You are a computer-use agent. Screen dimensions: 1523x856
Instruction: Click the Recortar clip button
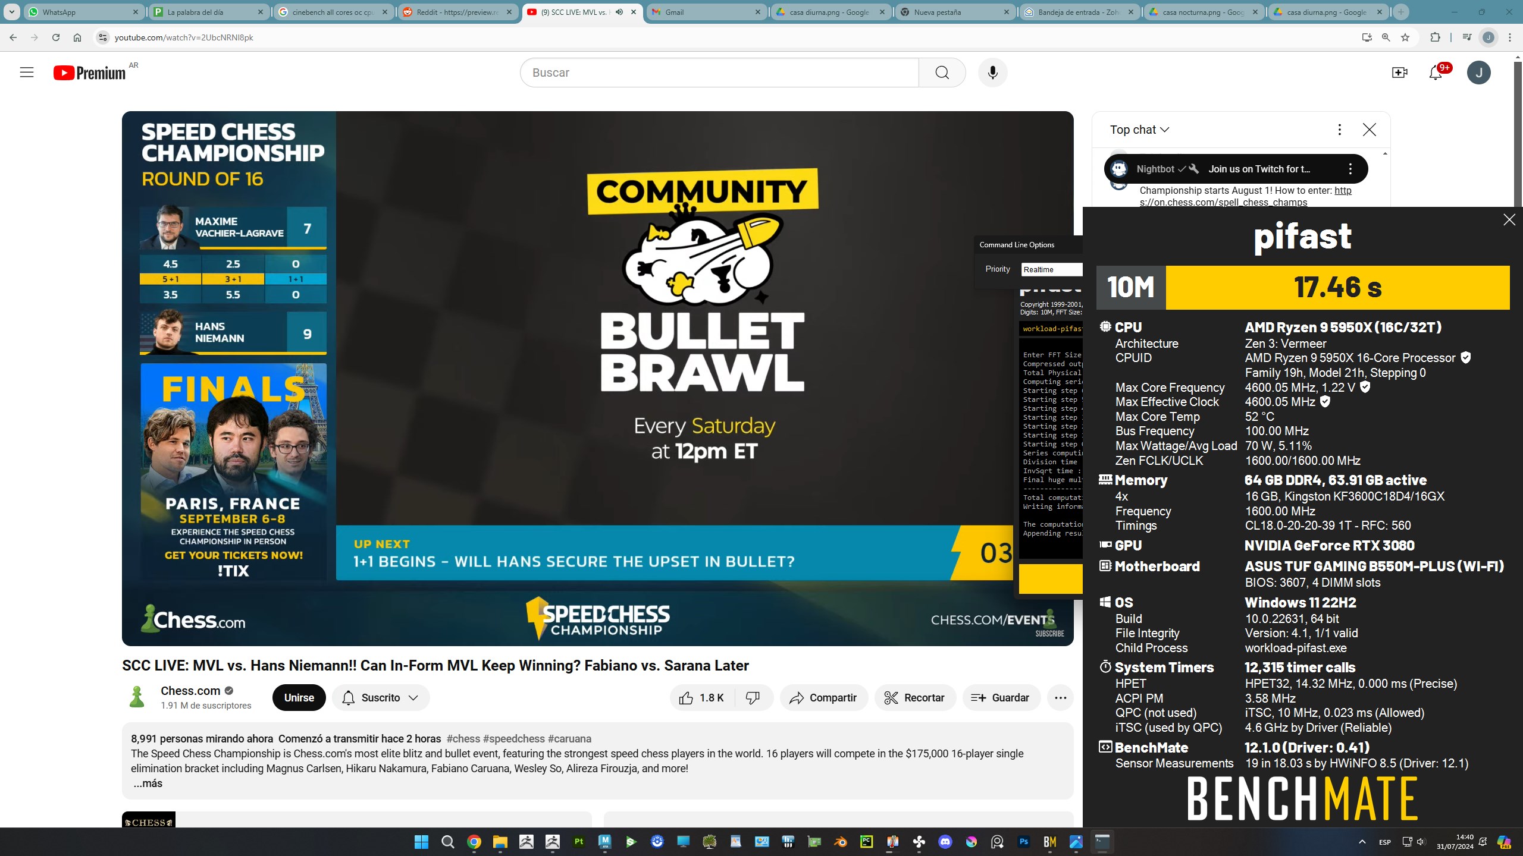click(915, 698)
